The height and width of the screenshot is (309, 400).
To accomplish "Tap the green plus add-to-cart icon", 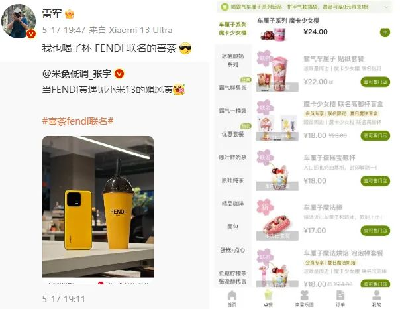I will pyautogui.click(x=385, y=32).
